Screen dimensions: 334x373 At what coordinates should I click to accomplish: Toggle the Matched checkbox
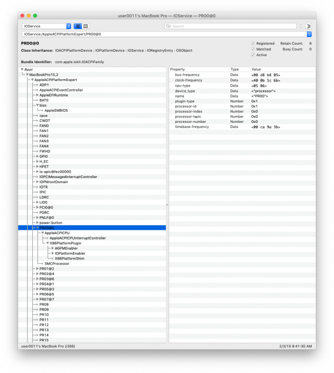pos(253,49)
